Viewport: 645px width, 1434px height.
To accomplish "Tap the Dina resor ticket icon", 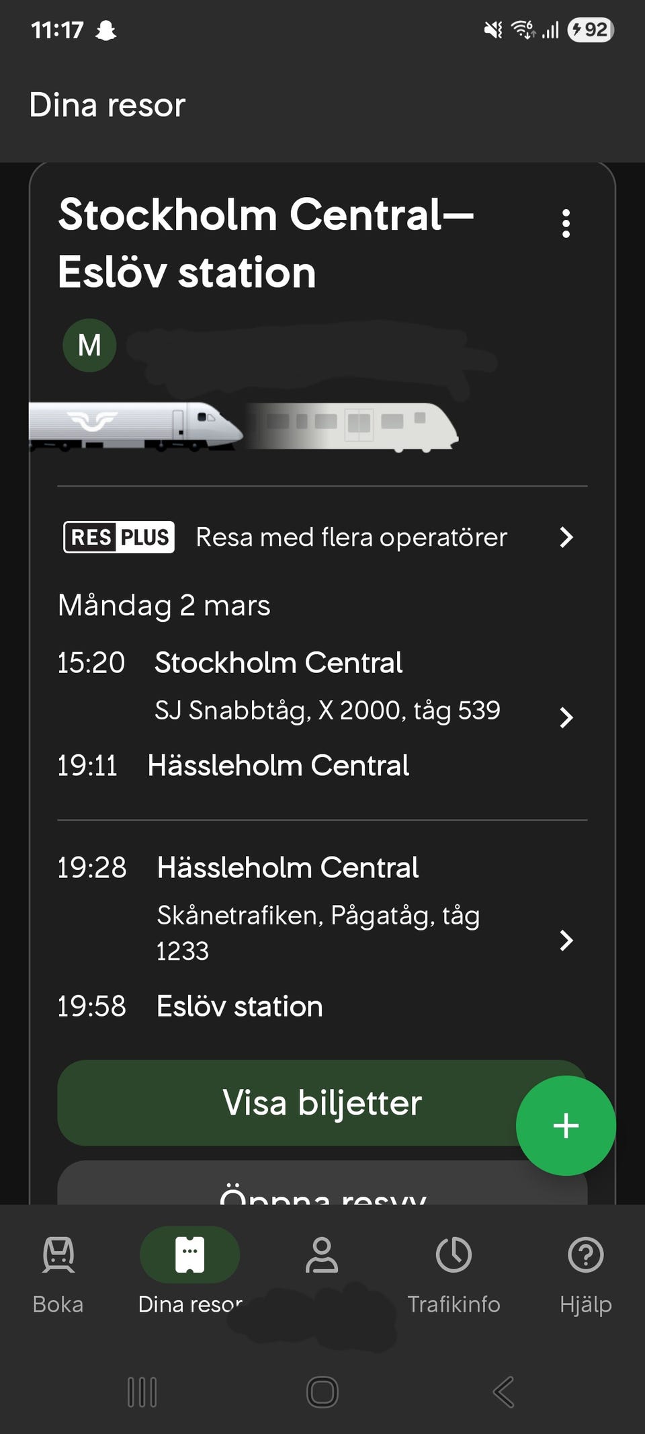I will [189, 1254].
